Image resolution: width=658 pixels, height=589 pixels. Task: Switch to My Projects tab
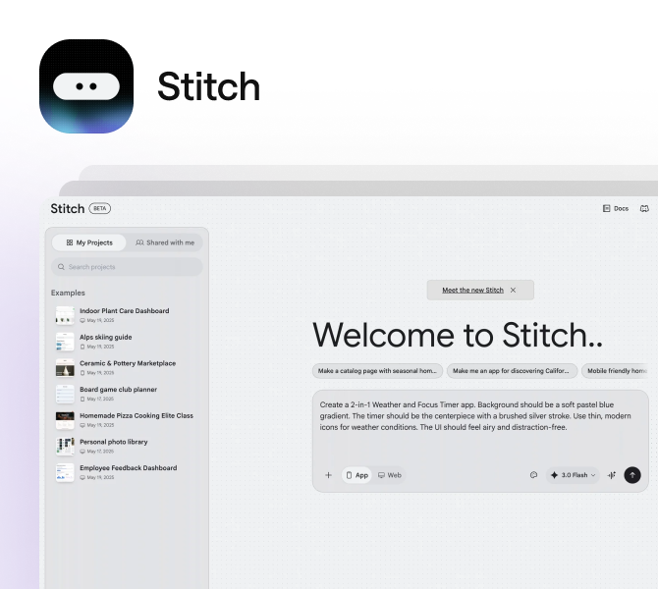click(89, 242)
